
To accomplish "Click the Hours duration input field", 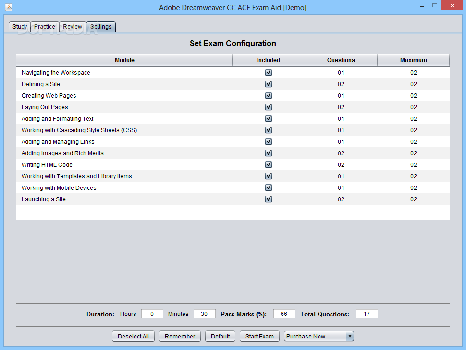I will tap(152, 314).
